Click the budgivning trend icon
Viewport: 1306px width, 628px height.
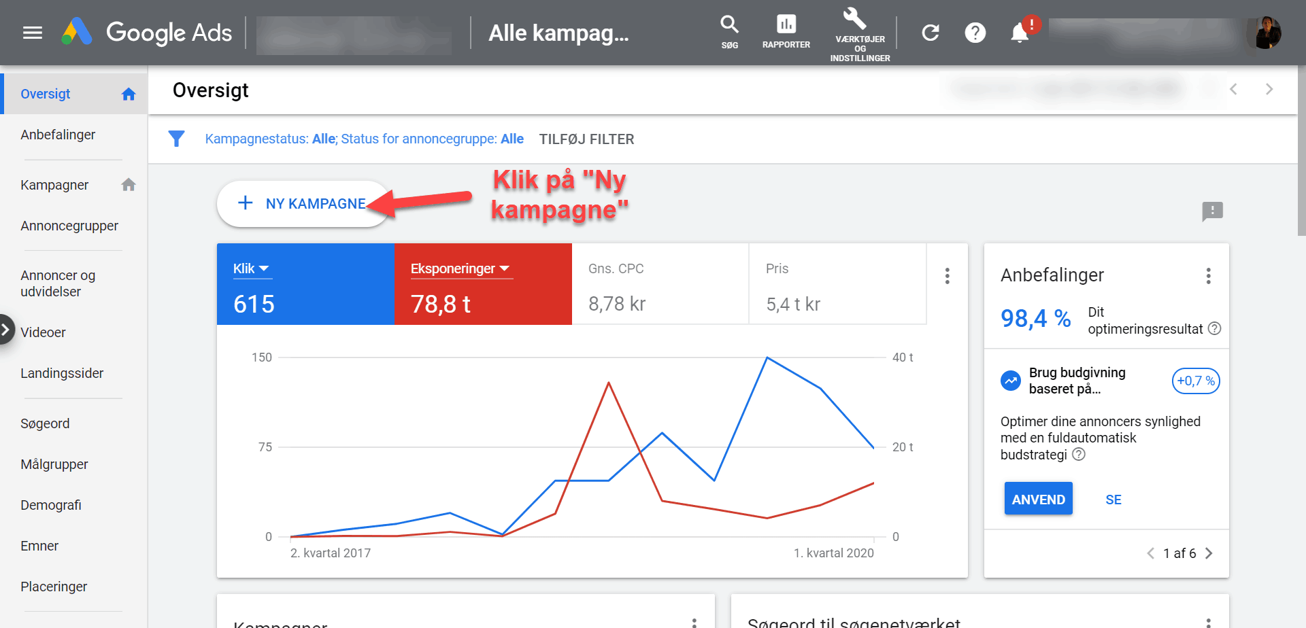coord(1011,381)
